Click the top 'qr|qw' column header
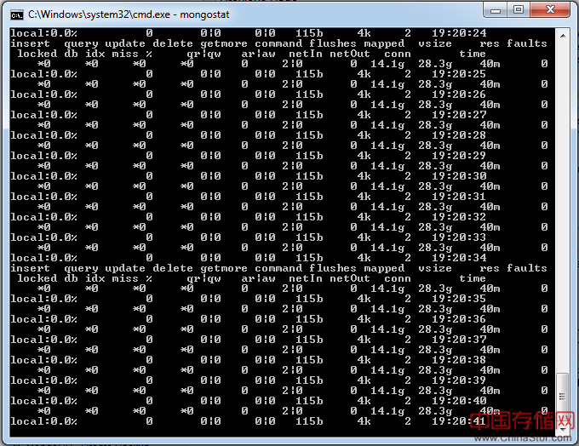 tap(204, 54)
